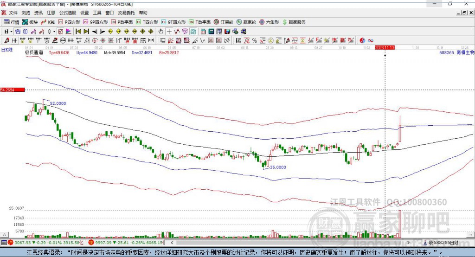Click the blue infinity symbol icon
This screenshot has width=475, height=257.
[x=371, y=41]
